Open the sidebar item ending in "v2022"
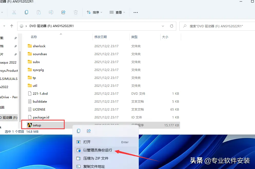This screenshot has height=169, width=255. point(4,87)
